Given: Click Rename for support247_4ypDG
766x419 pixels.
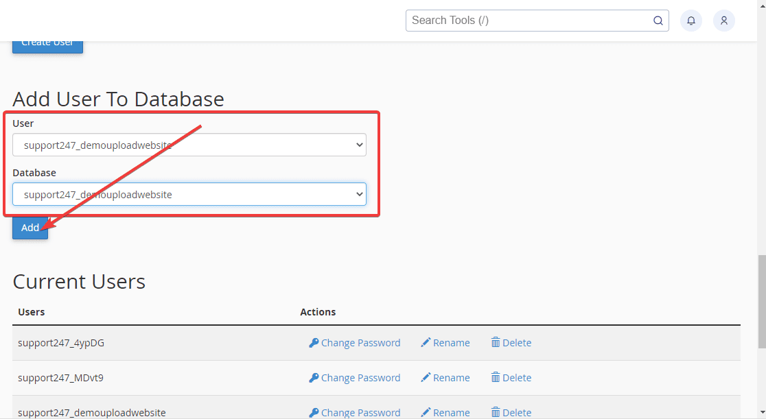Looking at the screenshot, I should [450, 342].
